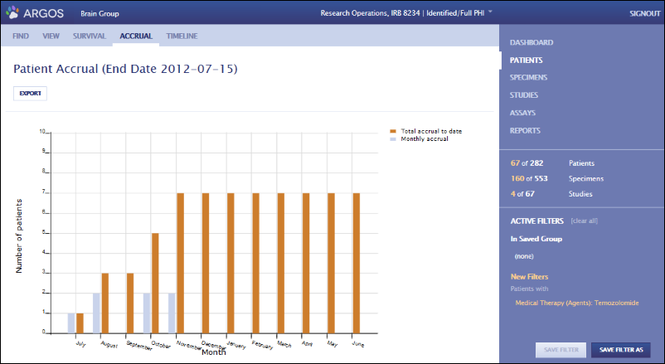665x364 pixels.
Task: Open SPECIMENS in the sidebar
Action: pyautogui.click(x=528, y=77)
